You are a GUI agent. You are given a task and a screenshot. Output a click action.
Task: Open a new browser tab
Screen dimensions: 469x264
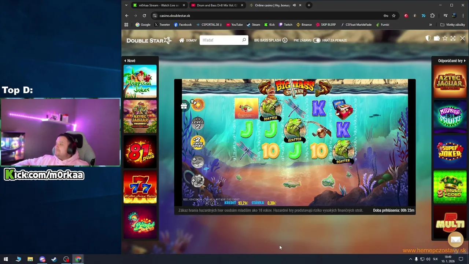[309, 5]
